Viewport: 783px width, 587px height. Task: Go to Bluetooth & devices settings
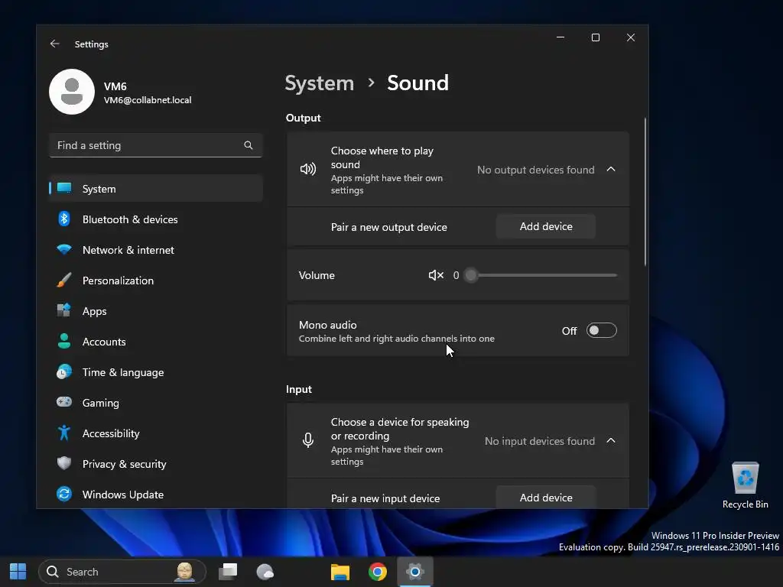(x=156, y=219)
